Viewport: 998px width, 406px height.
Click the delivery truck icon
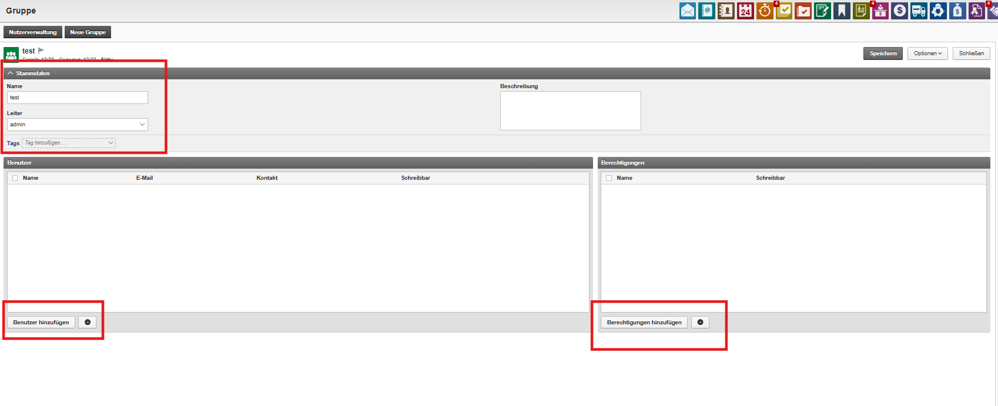tap(919, 11)
